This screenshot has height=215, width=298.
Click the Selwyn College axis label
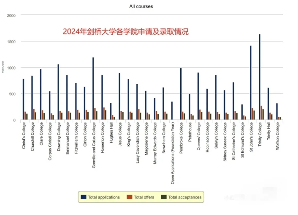coord(216,135)
